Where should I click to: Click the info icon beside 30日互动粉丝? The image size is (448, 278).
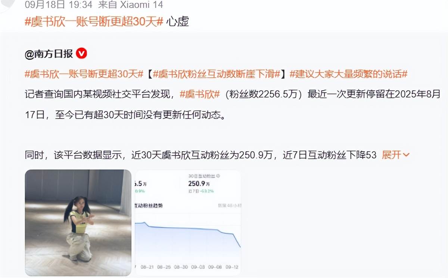(x=218, y=176)
